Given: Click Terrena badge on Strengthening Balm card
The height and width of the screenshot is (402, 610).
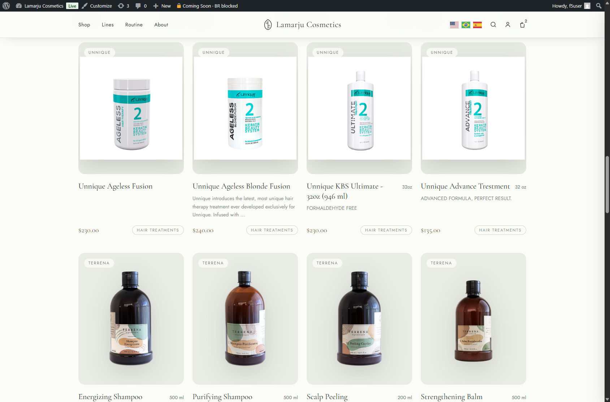Looking at the screenshot, I should [441, 263].
